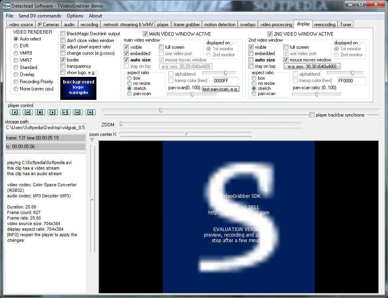
Task: Play the clip backward with the left-arrow button
Action: [15, 113]
